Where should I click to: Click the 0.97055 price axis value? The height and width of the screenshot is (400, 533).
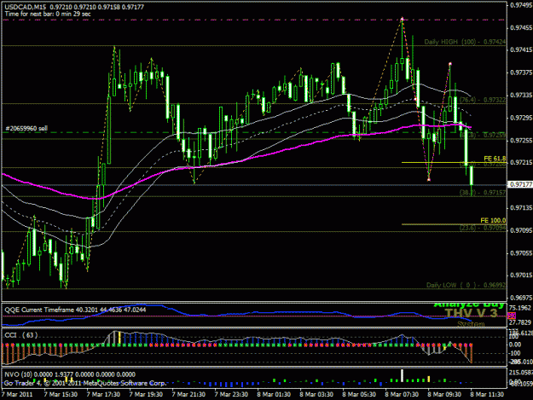point(521,253)
